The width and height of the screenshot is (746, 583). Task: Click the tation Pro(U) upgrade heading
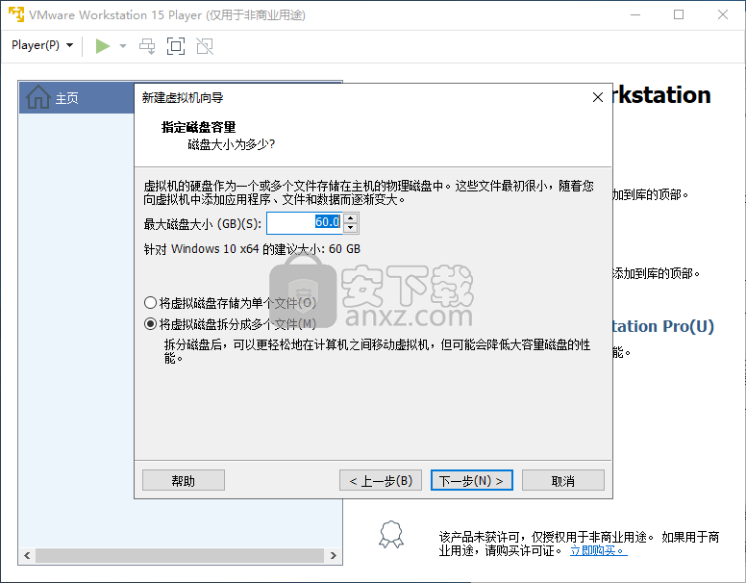click(x=663, y=326)
